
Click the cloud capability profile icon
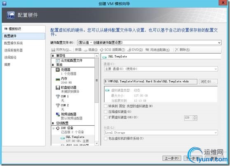coord(58,61)
